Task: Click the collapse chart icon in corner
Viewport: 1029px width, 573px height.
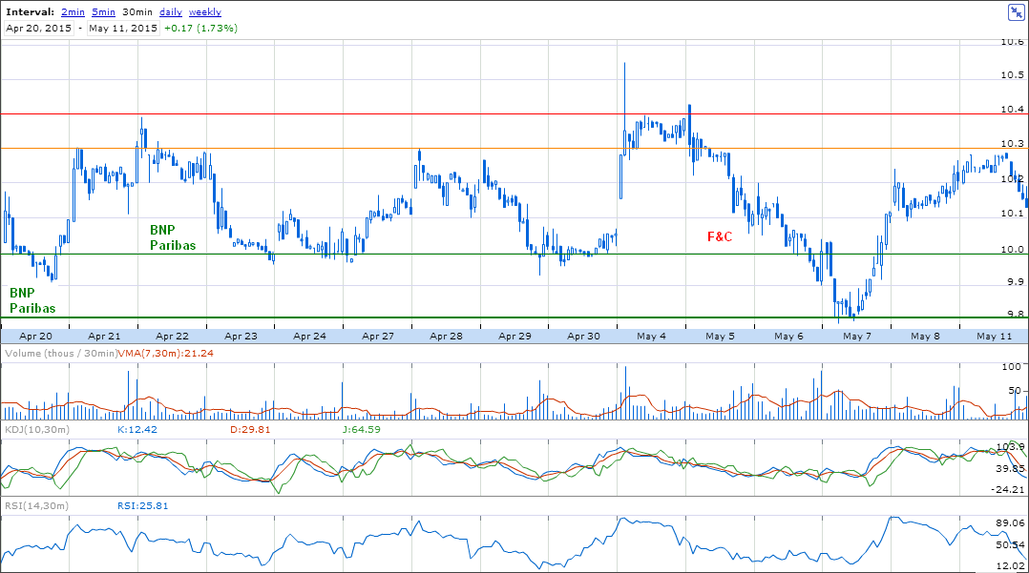Action: pos(1016,11)
